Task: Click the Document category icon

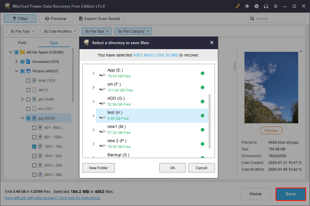Action: [28, 62]
